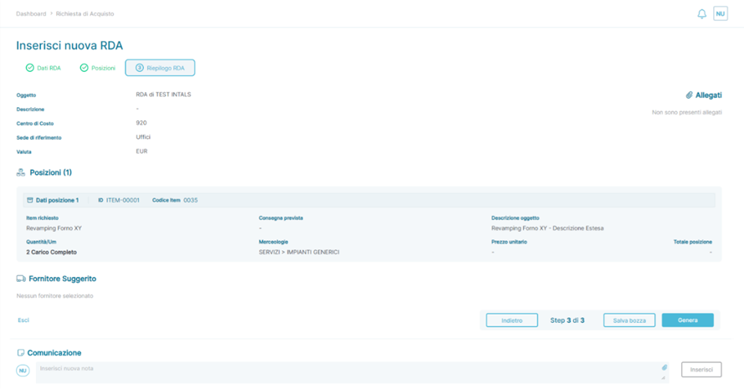Click the Comunicazione note icon
Viewport: 744px width, 389px height.
tap(20, 353)
